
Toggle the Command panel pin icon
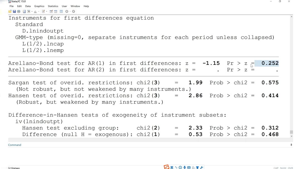pyautogui.click(x=291, y=145)
